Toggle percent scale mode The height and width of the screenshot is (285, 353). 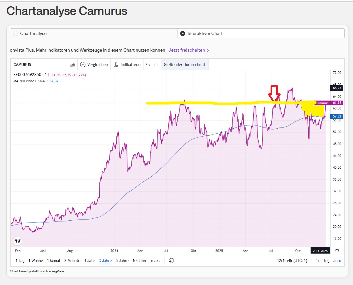pos(318,260)
